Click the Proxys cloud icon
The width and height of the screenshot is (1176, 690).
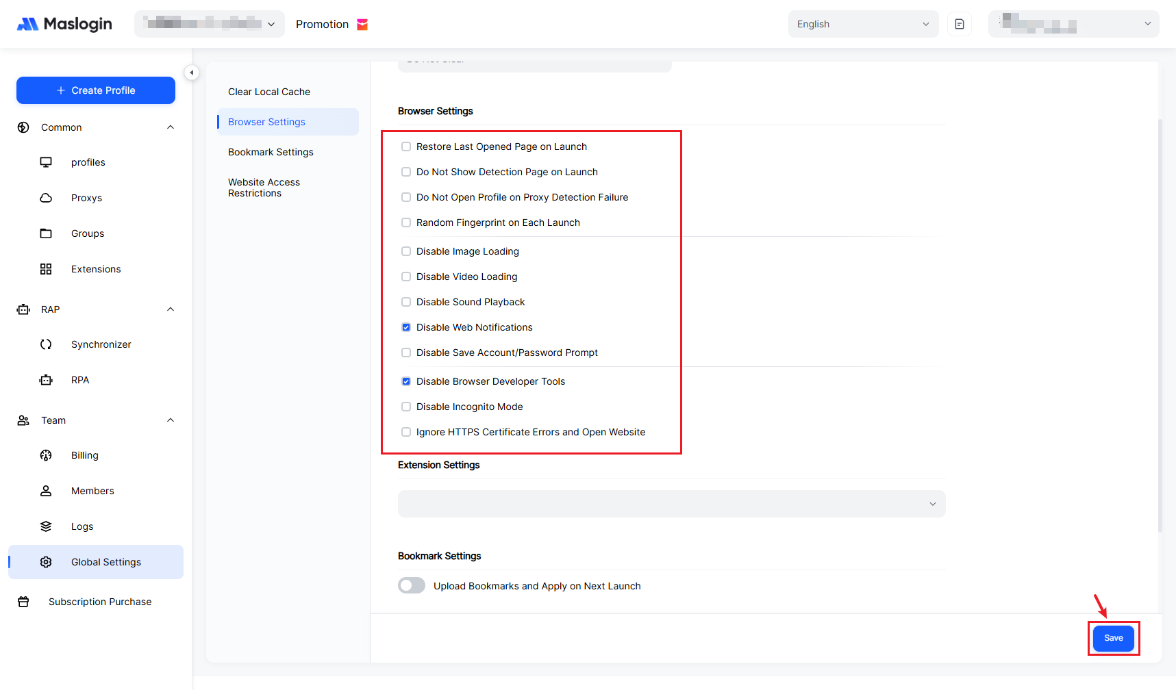[46, 198]
